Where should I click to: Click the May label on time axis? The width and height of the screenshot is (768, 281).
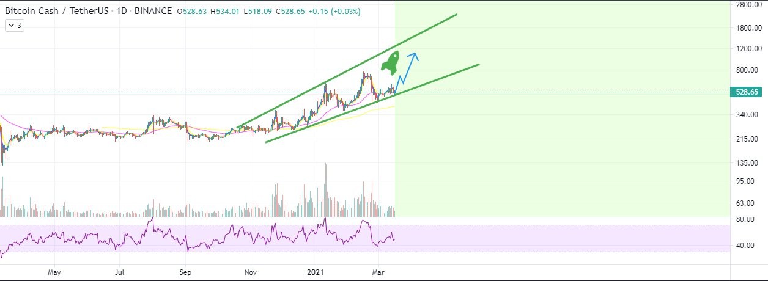pyautogui.click(x=54, y=272)
